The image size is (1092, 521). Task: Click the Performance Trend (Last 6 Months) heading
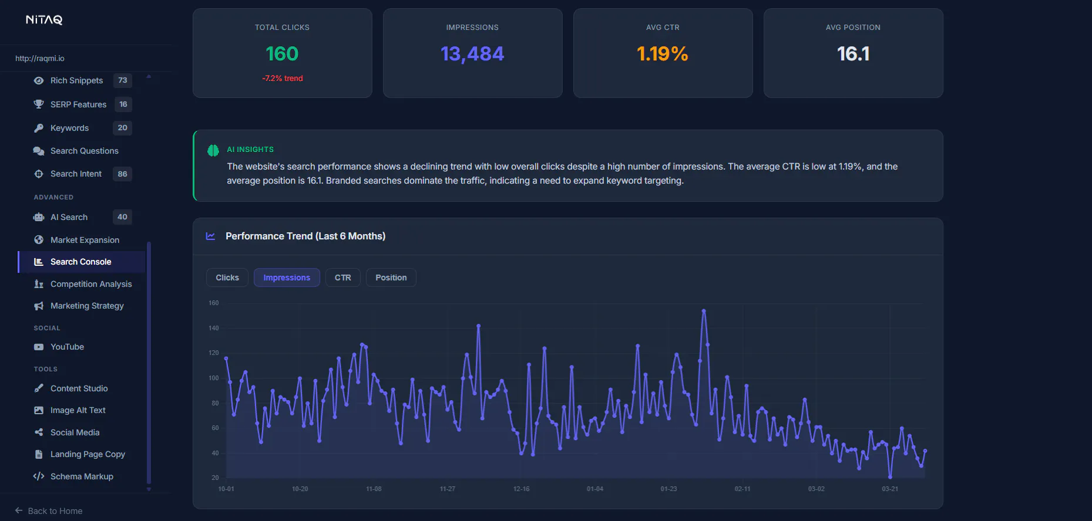pos(305,236)
